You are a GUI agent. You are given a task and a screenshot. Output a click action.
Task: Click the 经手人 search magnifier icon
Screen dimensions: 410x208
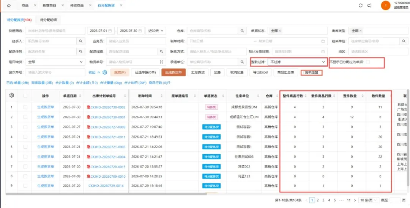click(81, 41)
